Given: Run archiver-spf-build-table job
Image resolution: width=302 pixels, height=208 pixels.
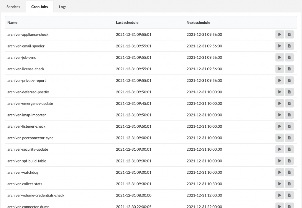Looking at the screenshot, I should coord(280,161).
